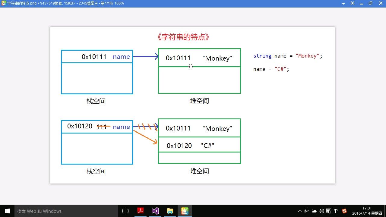Click the displayed string diagram image

(192, 105)
